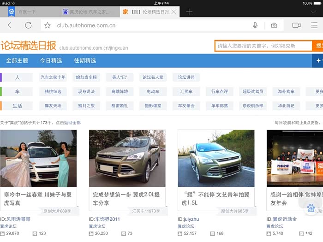Image resolution: width=323 pixels, height=242 pixels.
Task: Open a new tab with plus icon
Action: point(189,12)
